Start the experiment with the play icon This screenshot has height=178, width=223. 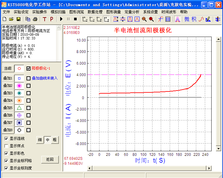coord(61,19)
